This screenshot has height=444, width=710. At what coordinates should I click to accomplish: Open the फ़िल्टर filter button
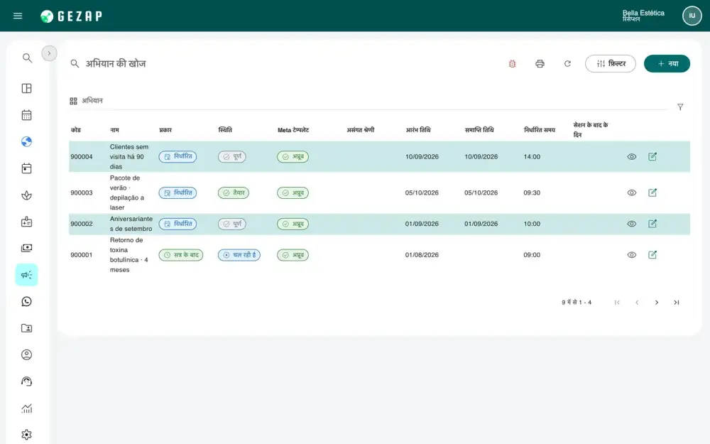(x=611, y=64)
